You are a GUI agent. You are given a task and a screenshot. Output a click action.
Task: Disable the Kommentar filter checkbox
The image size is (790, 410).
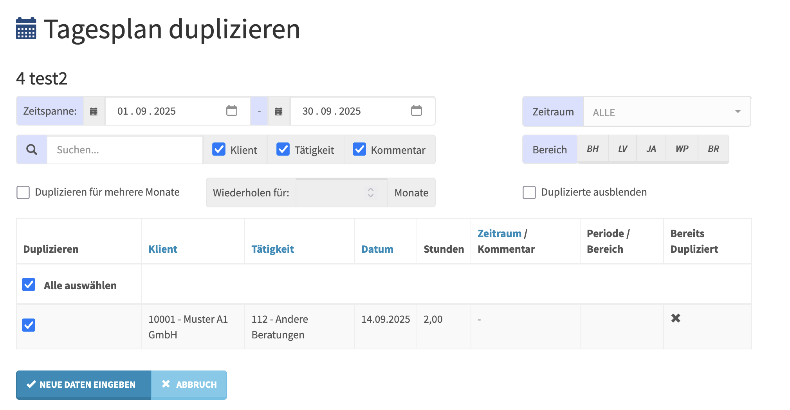click(359, 149)
